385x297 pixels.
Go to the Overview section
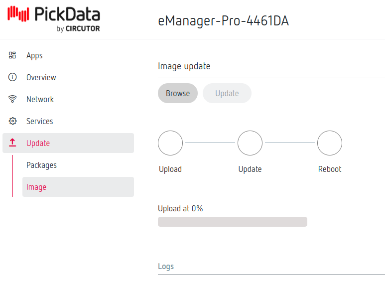(x=41, y=77)
